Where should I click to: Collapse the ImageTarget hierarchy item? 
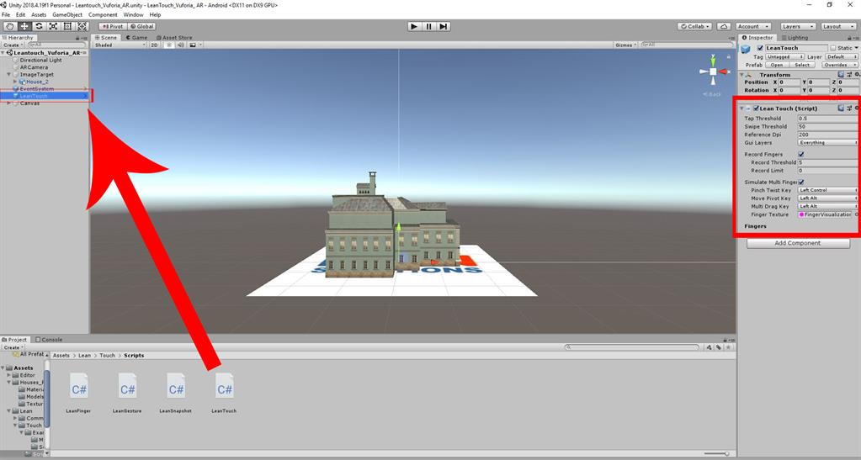pyautogui.click(x=8, y=74)
